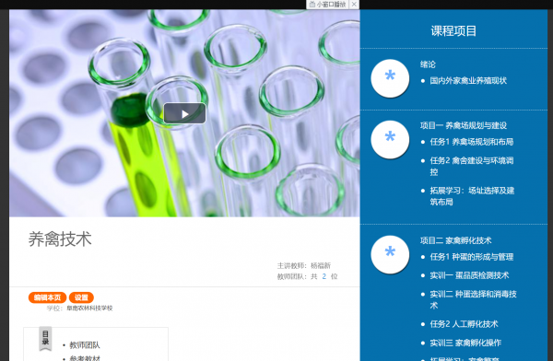The height and width of the screenshot is (361, 553).
Task: Click the asterisk circle beside 绪论
Action: tap(390, 78)
